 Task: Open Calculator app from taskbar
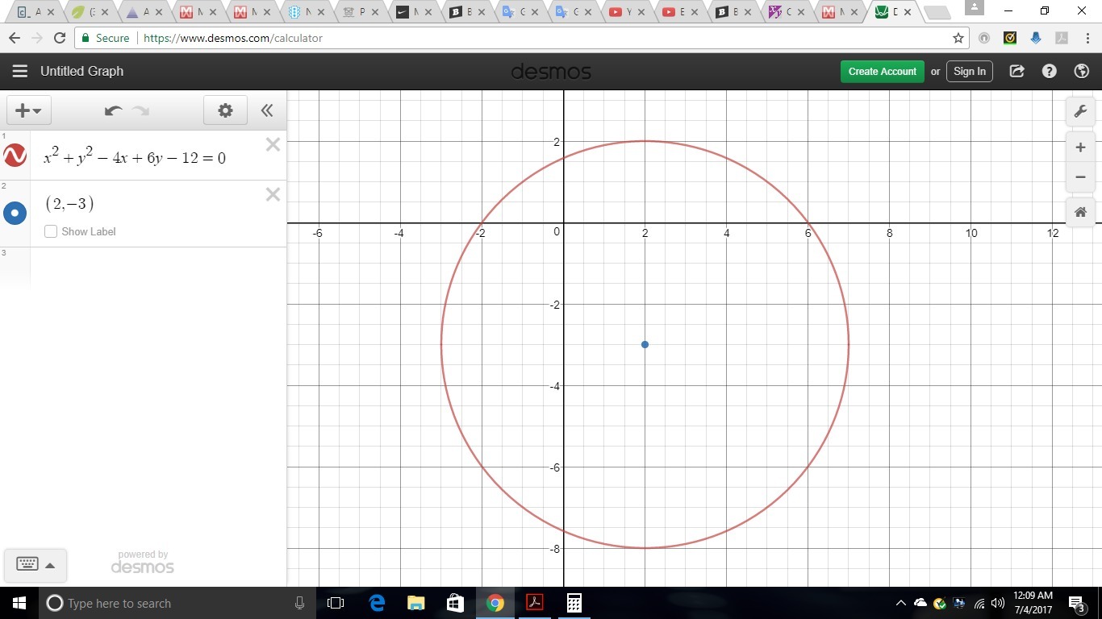[x=574, y=603]
